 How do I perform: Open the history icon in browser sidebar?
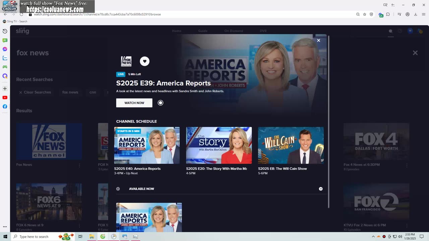coord(5,31)
